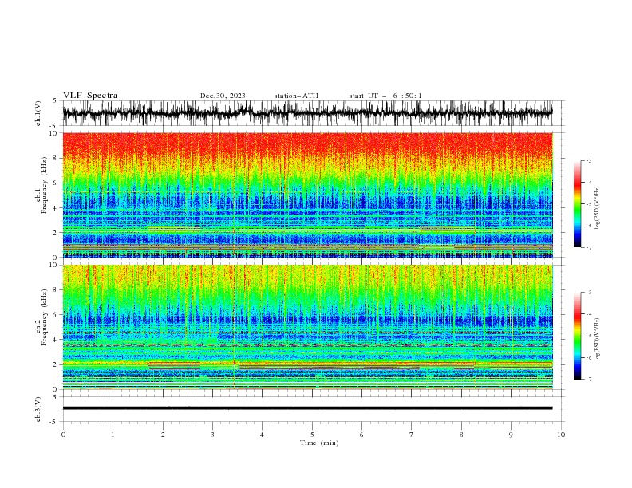
Task: Click time axis tick label "2"
Action: [x=163, y=435]
